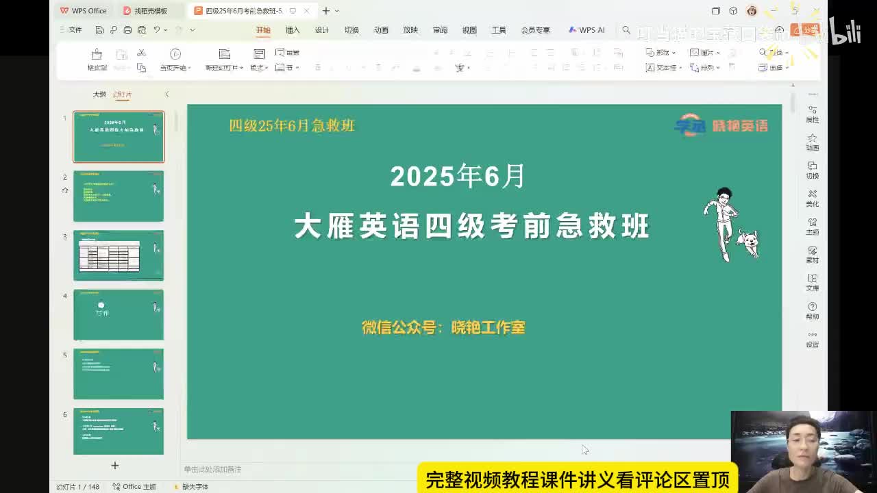The width and height of the screenshot is (877, 493).
Task: Open the 属性 properties side panel icon
Action: [813, 114]
